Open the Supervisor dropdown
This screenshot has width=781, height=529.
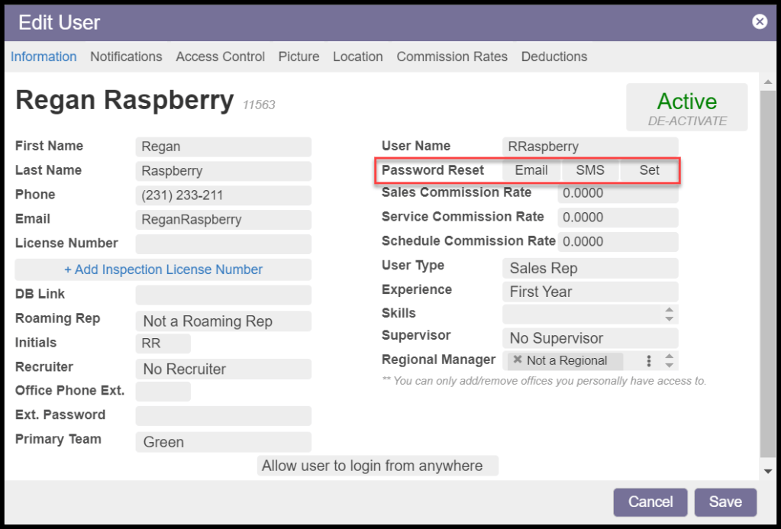[x=589, y=338]
